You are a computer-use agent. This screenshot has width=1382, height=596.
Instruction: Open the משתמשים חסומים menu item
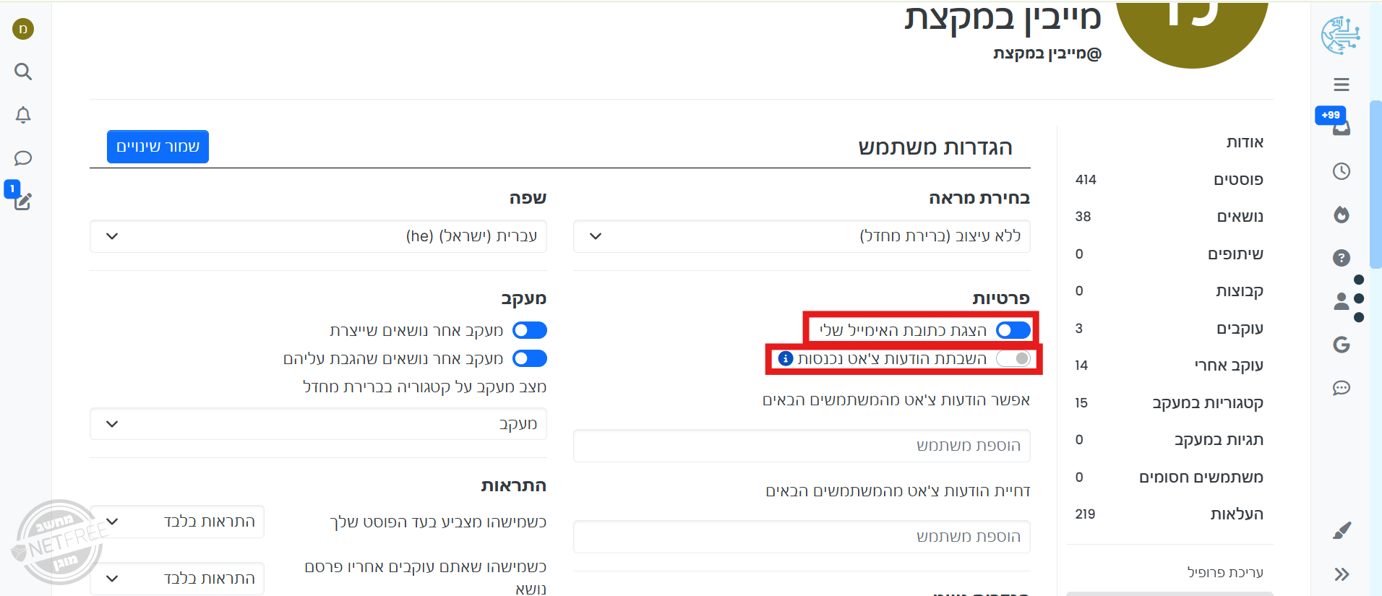point(1201,478)
